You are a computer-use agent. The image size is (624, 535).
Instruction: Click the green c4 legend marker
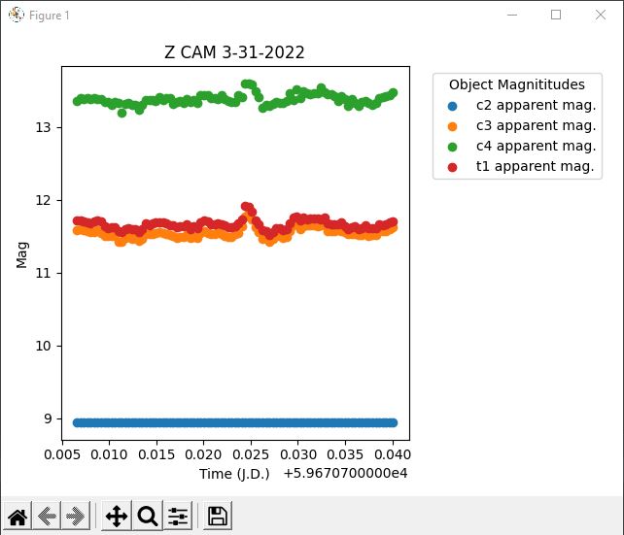(x=452, y=147)
